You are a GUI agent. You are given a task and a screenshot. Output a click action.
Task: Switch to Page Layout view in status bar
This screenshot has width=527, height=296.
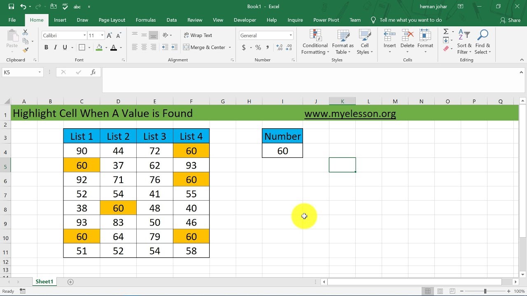tap(440, 291)
